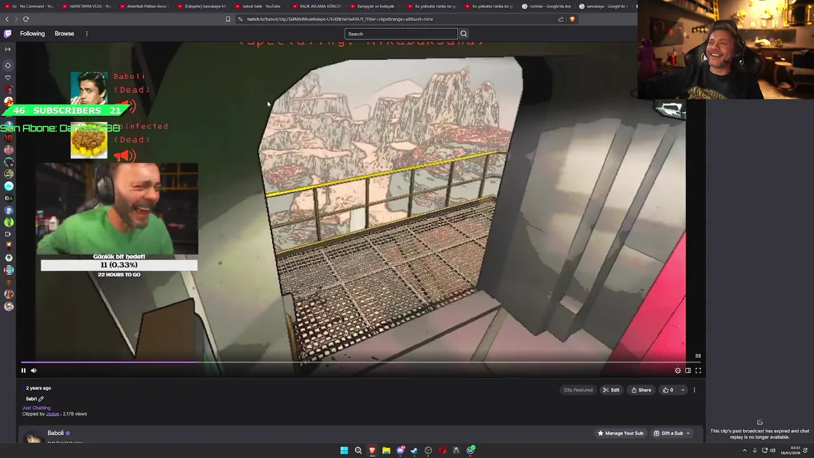Open the Discord taskbar icon
The image size is (814, 458).
400,450
